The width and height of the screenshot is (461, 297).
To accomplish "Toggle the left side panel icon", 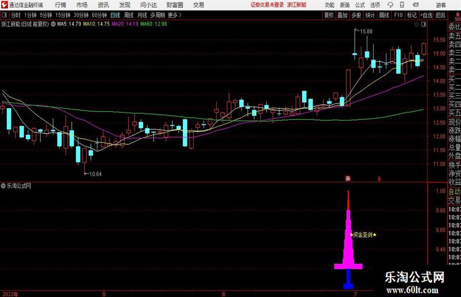I will (x=4, y=15).
